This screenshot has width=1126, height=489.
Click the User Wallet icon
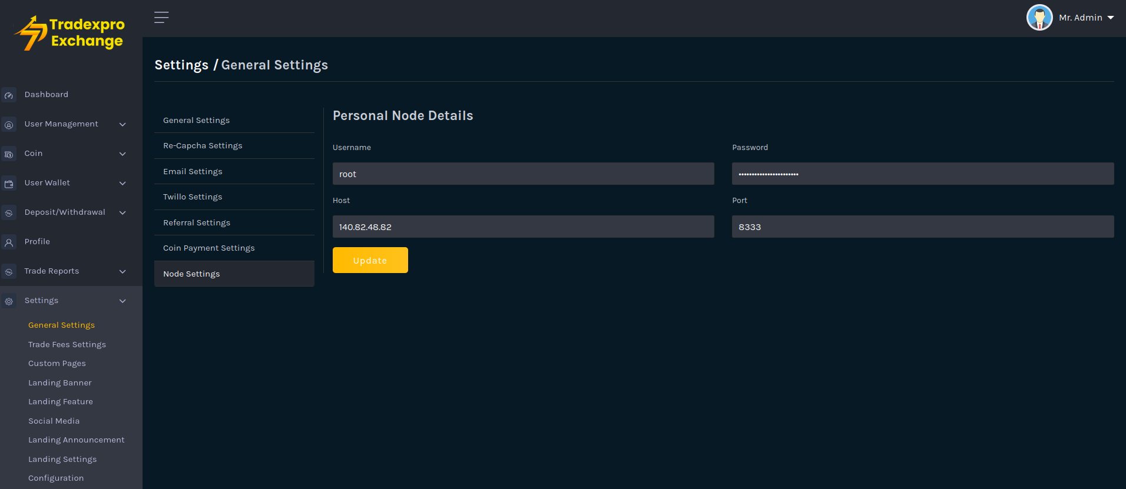coord(9,184)
